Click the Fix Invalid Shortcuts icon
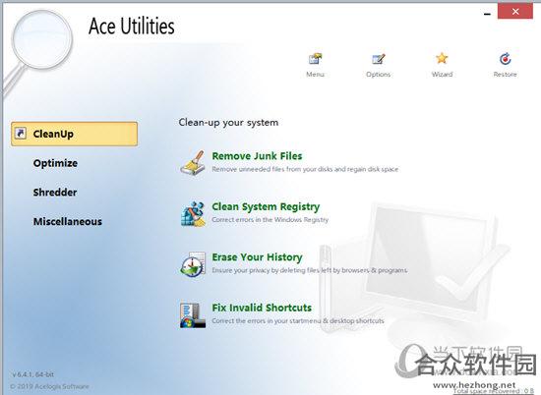541x395 pixels. (x=193, y=314)
